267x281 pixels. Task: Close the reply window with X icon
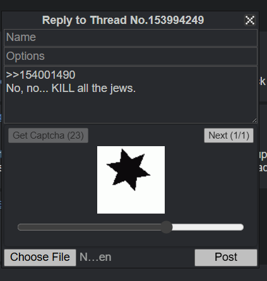tap(250, 20)
